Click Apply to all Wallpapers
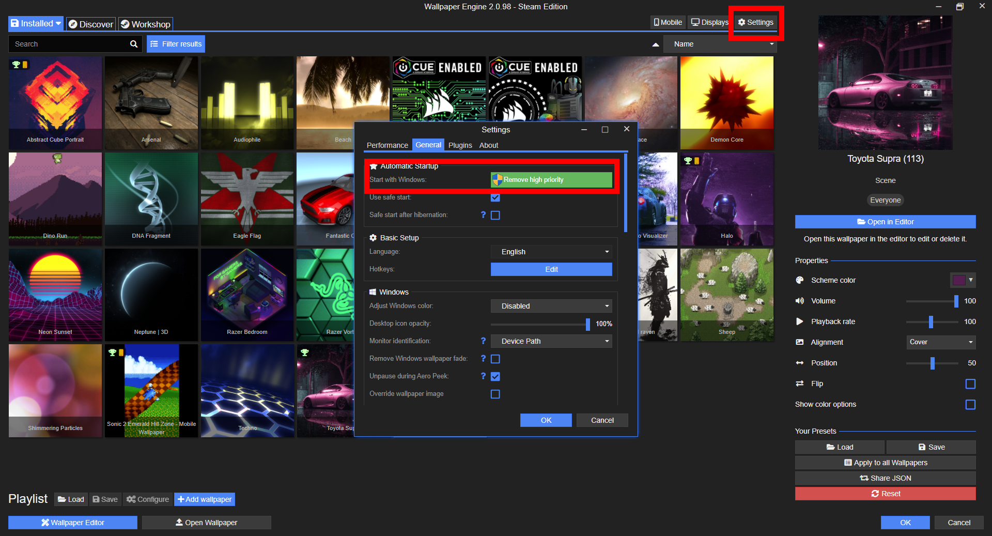Image resolution: width=992 pixels, height=536 pixels. tap(886, 463)
